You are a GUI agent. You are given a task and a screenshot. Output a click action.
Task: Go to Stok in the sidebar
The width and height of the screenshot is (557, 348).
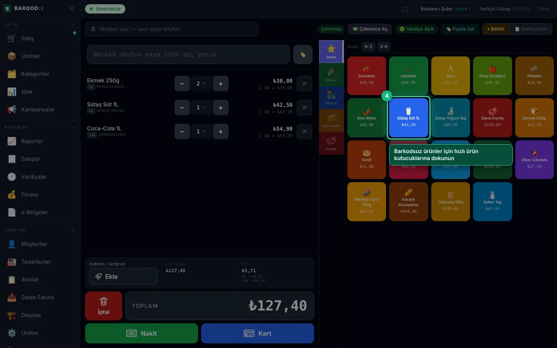[40, 92]
